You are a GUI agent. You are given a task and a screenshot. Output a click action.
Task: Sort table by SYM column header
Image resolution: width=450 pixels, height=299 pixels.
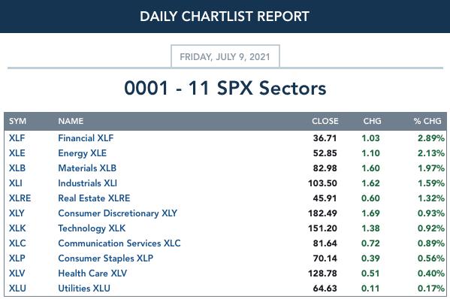click(x=17, y=121)
